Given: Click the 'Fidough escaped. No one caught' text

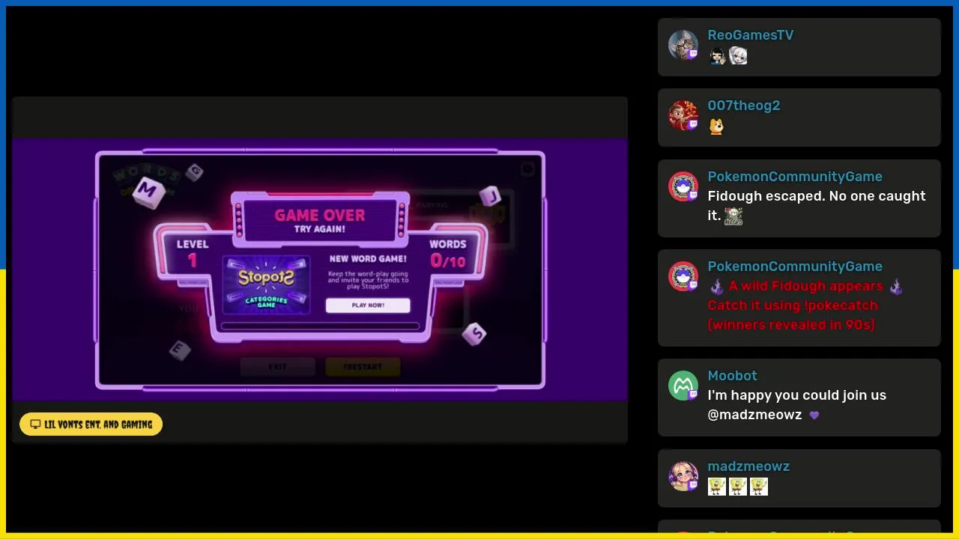Looking at the screenshot, I should [x=817, y=196].
